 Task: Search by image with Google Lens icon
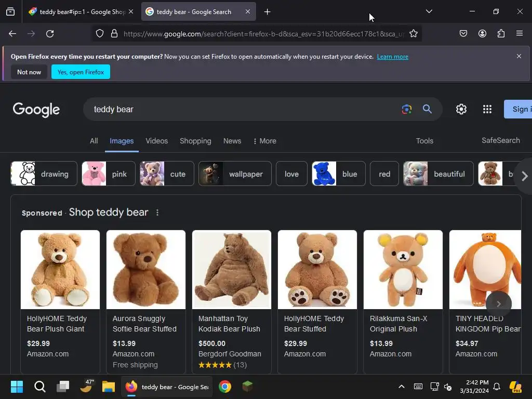click(x=406, y=109)
